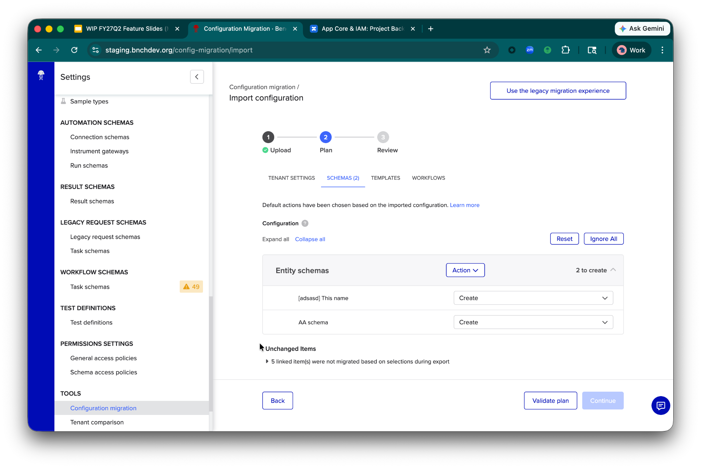Click the Configuration migration breadcrumb

click(262, 87)
